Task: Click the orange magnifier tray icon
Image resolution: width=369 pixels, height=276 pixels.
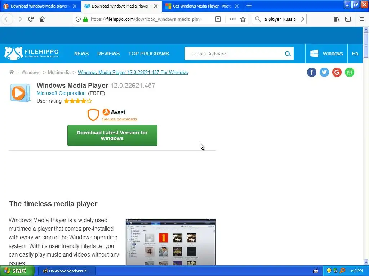Action: [342, 271]
